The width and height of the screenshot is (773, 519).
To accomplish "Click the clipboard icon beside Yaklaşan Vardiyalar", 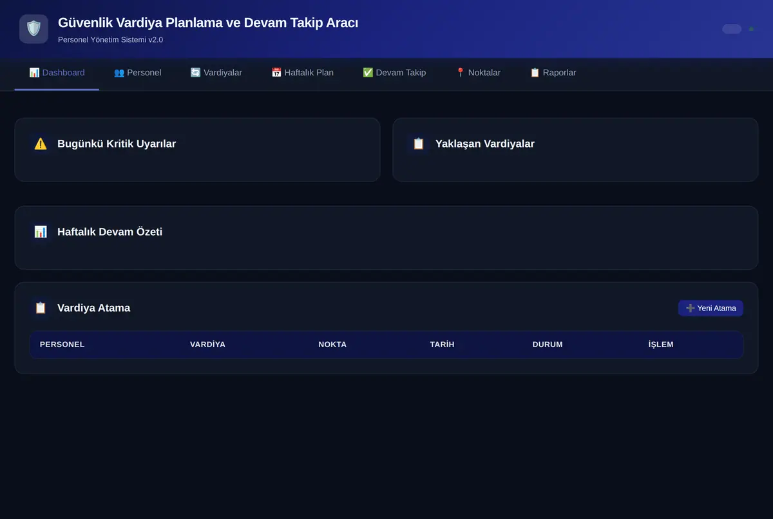I will tap(419, 144).
